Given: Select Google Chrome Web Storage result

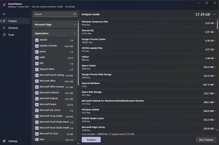Looking at the screenshot, I should (x=149, y=76).
